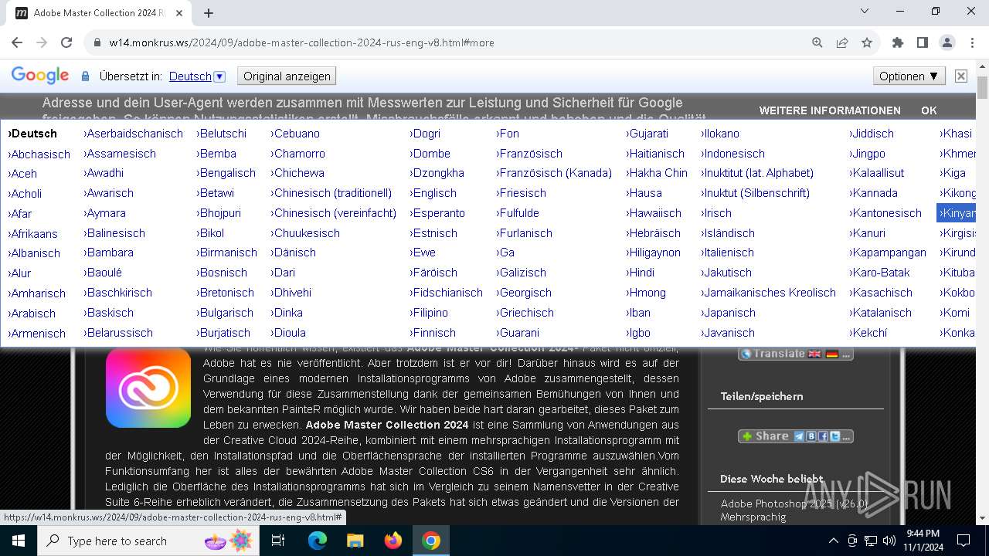Click the Adobe Creative Cloud logo image
989x556 pixels.
[148, 387]
